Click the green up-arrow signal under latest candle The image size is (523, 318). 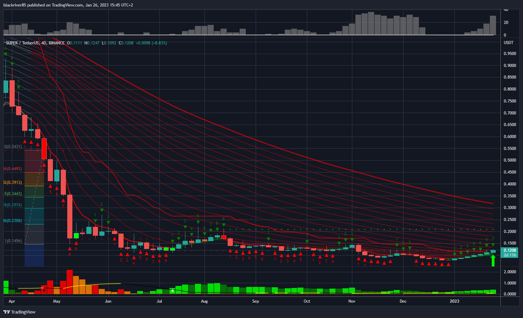tap(493, 261)
